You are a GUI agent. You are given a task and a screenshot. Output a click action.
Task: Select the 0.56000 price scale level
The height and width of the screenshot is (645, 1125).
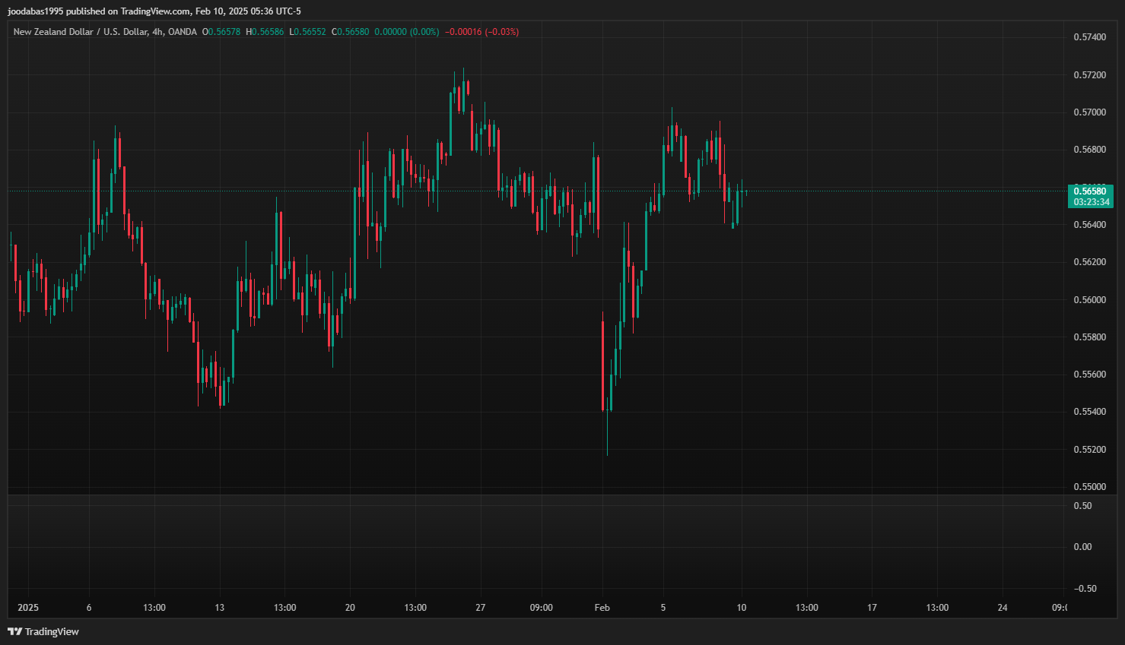(1089, 300)
